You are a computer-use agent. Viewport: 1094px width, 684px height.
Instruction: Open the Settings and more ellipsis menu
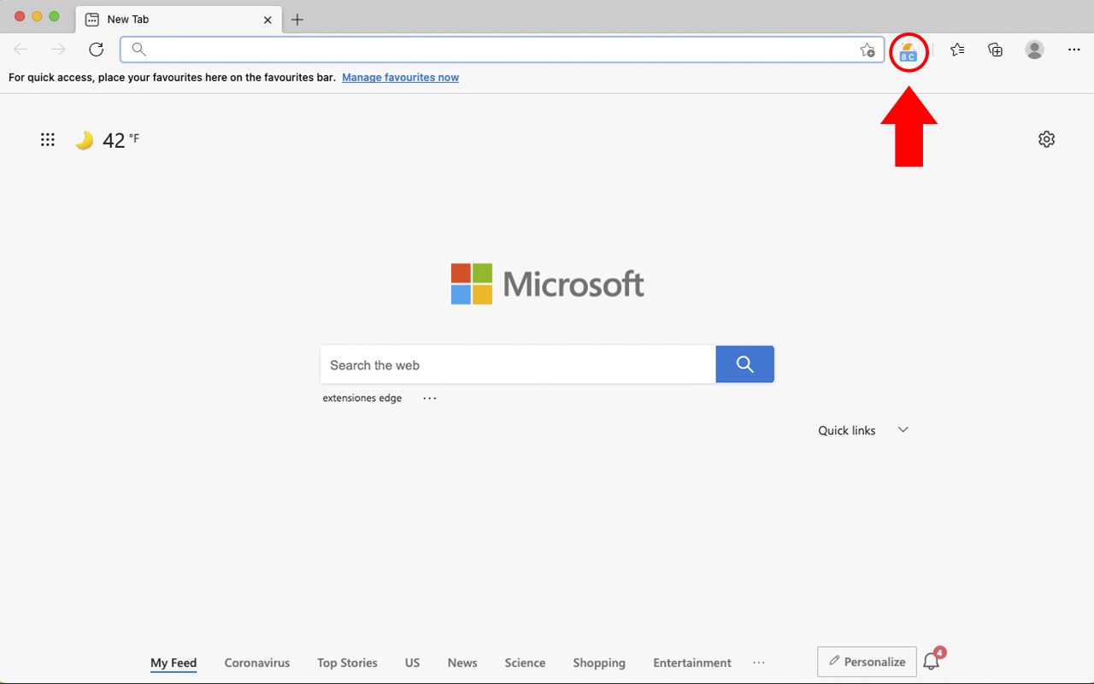pyautogui.click(x=1074, y=50)
